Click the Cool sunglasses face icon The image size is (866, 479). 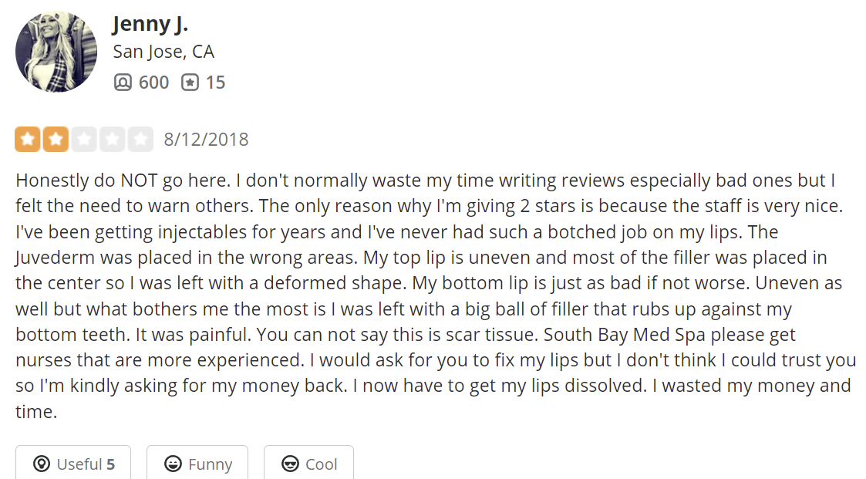tap(290, 464)
